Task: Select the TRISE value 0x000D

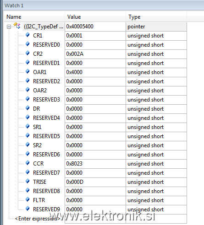Action: (x=75, y=182)
